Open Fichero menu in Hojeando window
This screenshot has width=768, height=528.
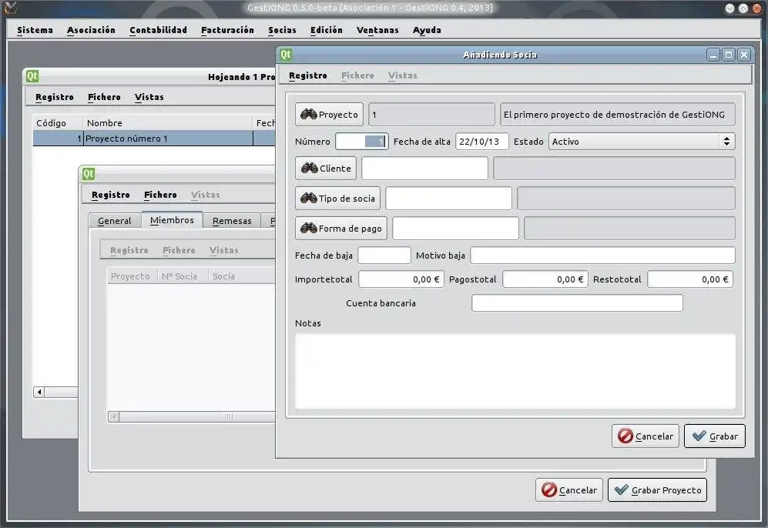coord(104,97)
